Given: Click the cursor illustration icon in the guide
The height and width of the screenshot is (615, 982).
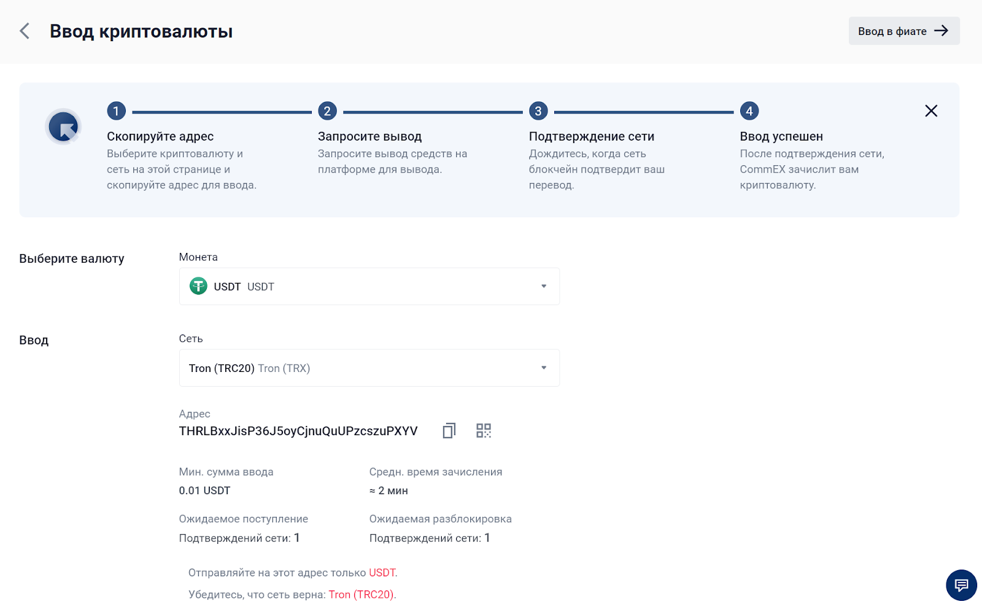Looking at the screenshot, I should point(63,127).
